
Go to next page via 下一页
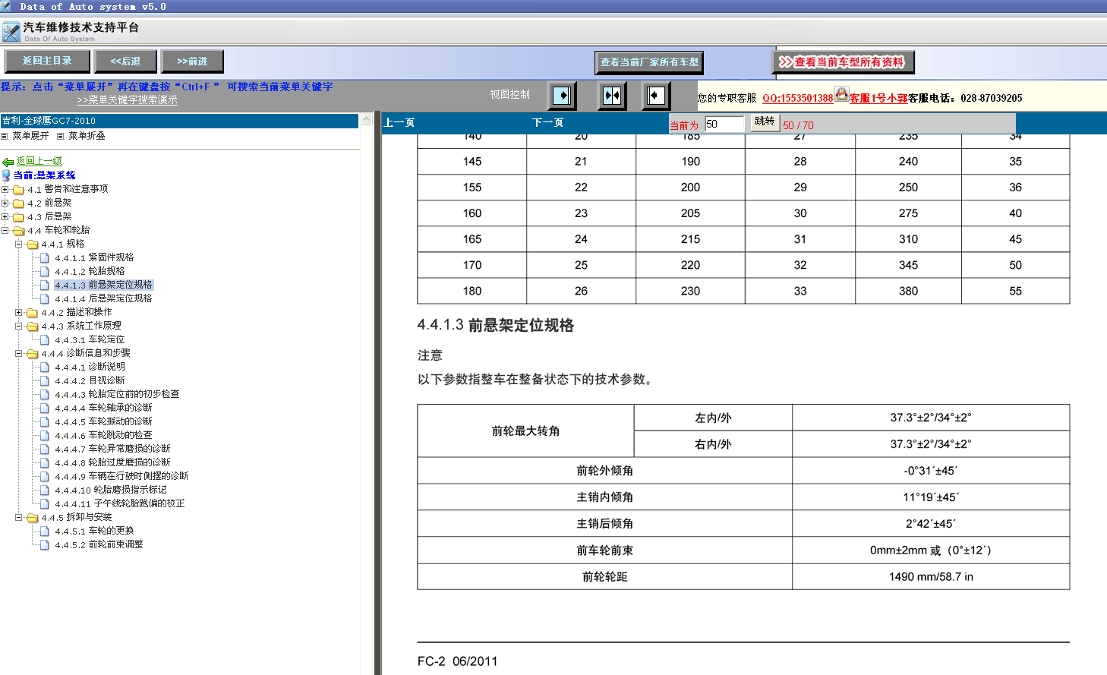coord(547,122)
